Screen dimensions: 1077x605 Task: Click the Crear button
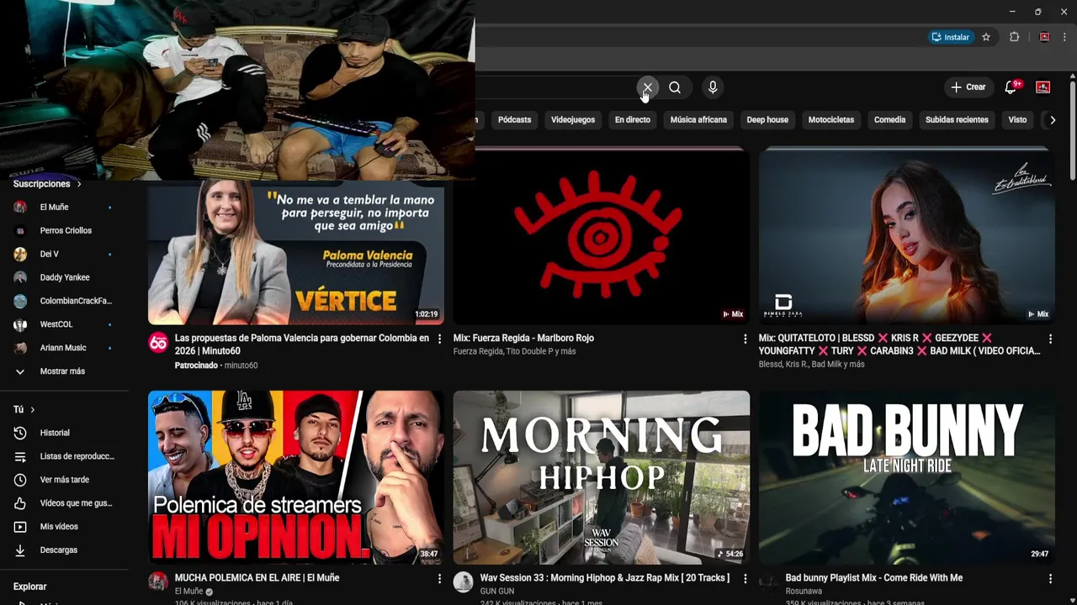[968, 87]
